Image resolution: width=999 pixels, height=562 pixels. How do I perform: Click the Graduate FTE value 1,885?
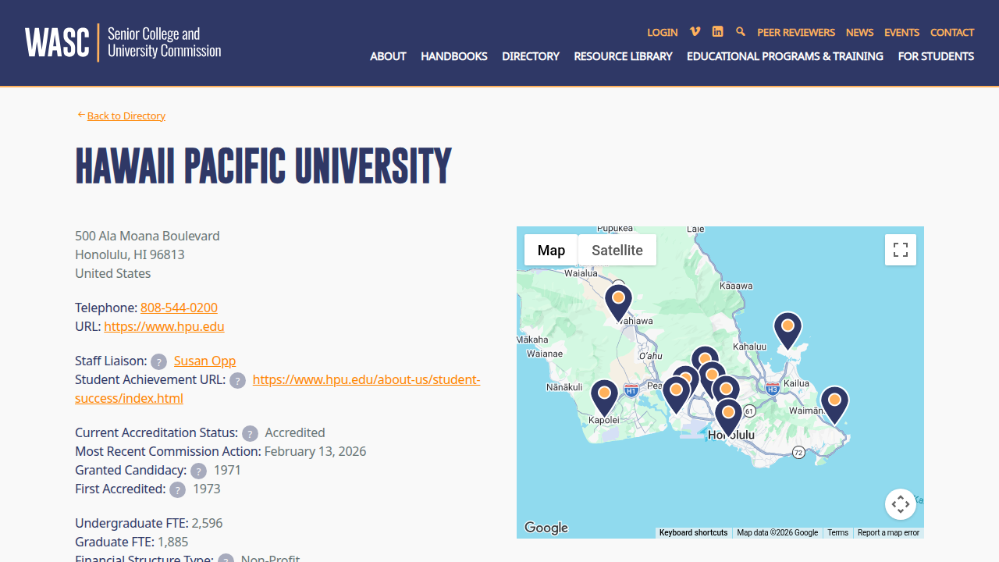click(172, 542)
